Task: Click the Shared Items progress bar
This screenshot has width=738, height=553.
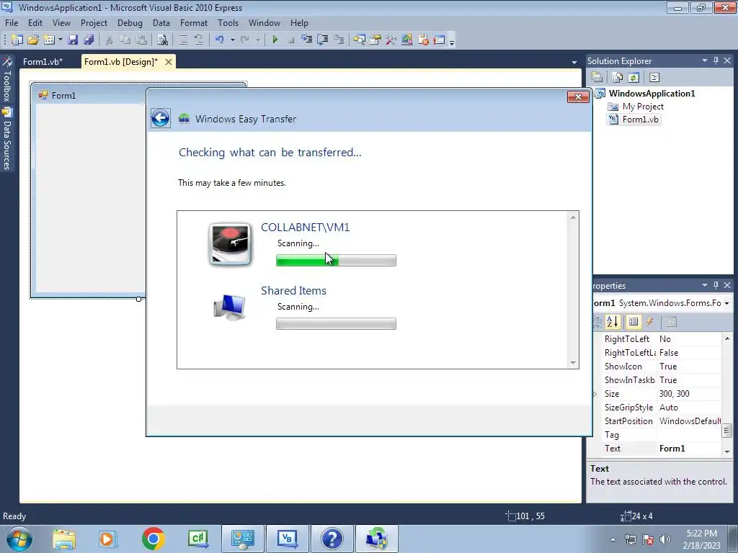Action: pyautogui.click(x=336, y=323)
